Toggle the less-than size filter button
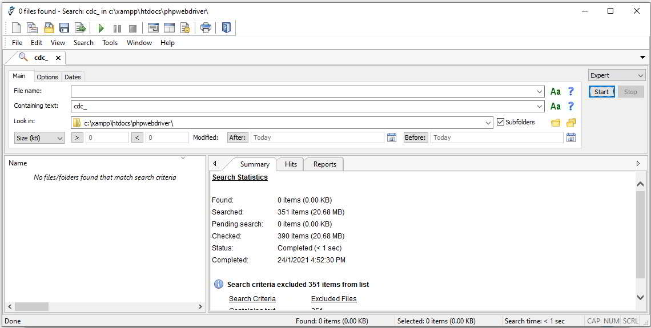 pyautogui.click(x=137, y=137)
